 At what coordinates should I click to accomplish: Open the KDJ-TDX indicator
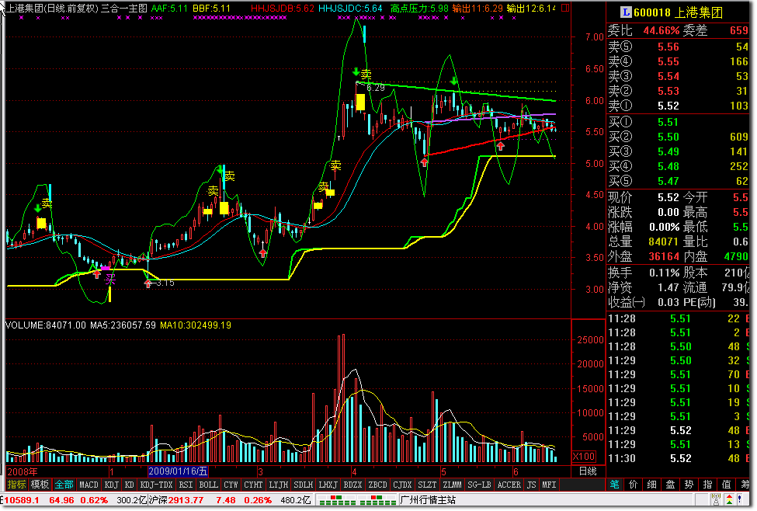pos(156,485)
